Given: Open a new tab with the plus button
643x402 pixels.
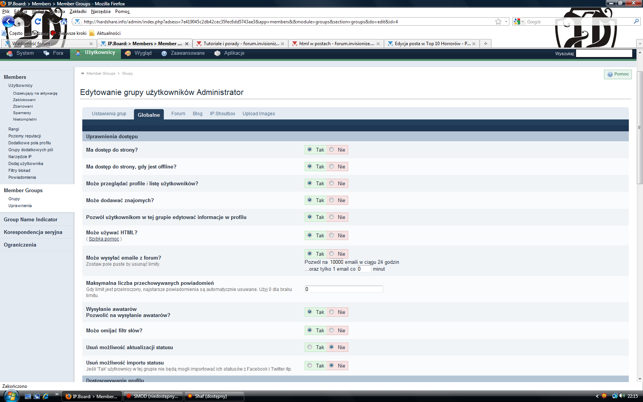Looking at the screenshot, I should pyautogui.click(x=485, y=44).
